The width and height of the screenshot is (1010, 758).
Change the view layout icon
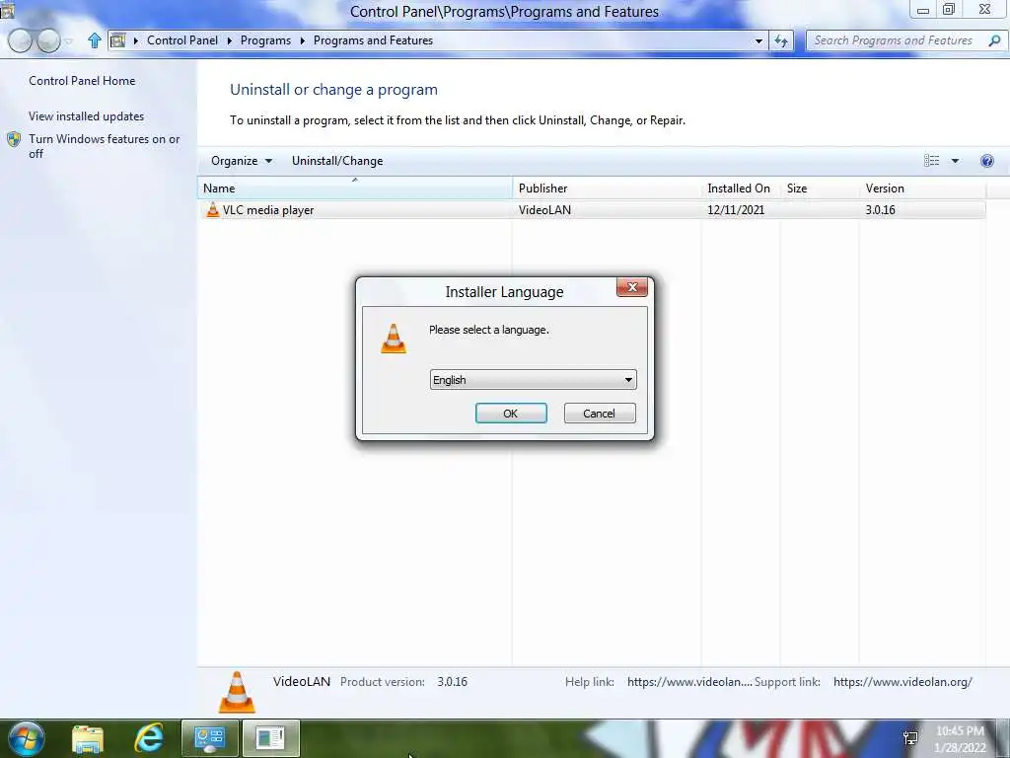[x=931, y=161]
